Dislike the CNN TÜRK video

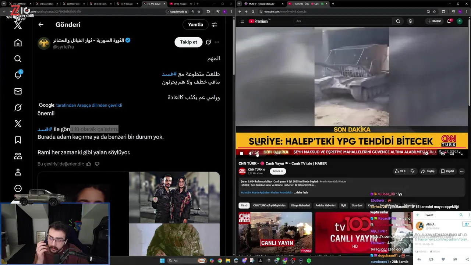[x=412, y=171]
